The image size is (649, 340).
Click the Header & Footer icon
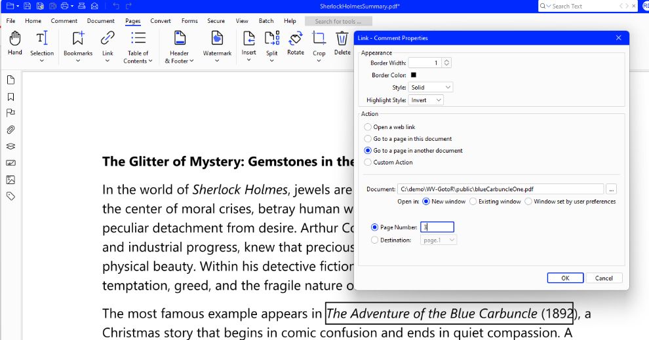(179, 38)
